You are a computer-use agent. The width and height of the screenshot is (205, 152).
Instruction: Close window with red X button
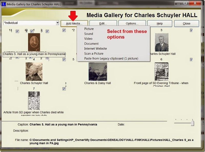[x=195, y=3]
